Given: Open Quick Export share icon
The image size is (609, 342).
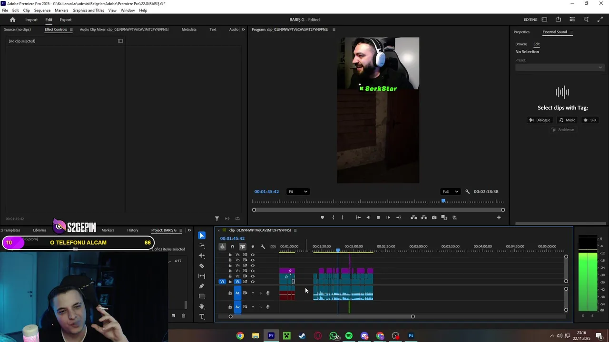Looking at the screenshot, I should coord(558,19).
